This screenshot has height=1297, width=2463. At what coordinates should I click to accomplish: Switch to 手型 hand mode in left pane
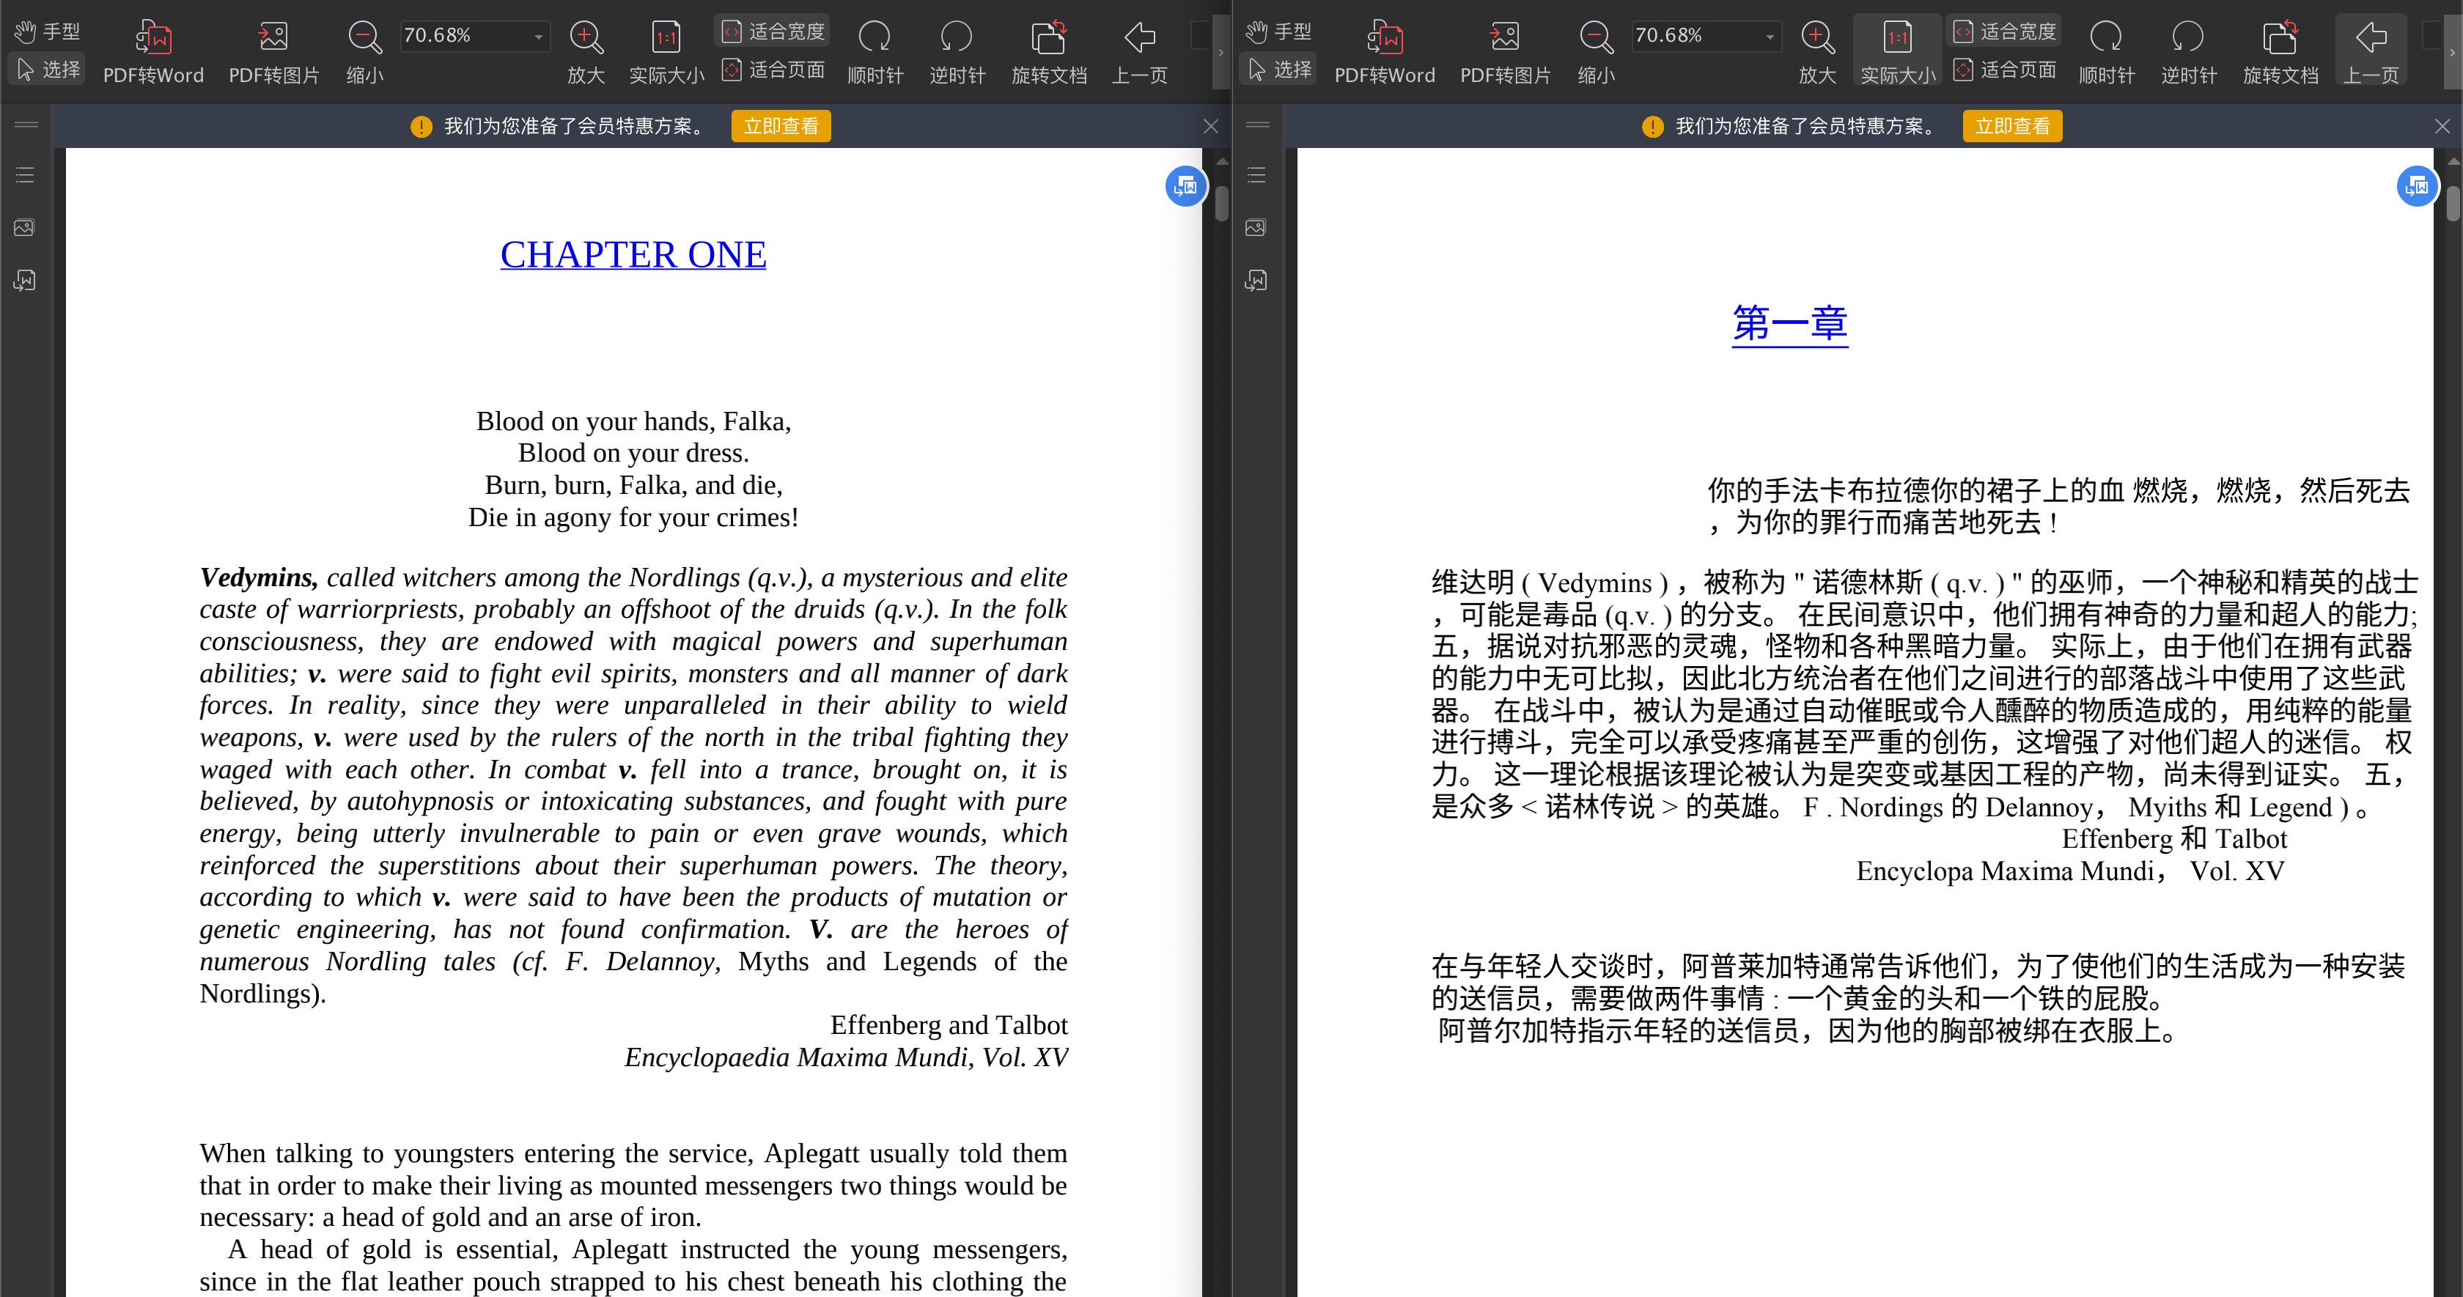[x=48, y=32]
